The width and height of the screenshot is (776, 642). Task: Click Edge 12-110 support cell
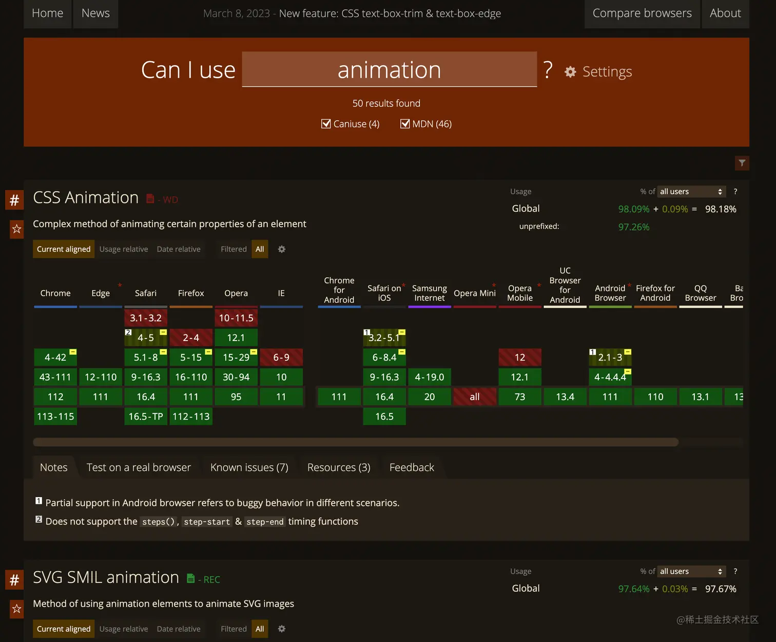coord(101,377)
